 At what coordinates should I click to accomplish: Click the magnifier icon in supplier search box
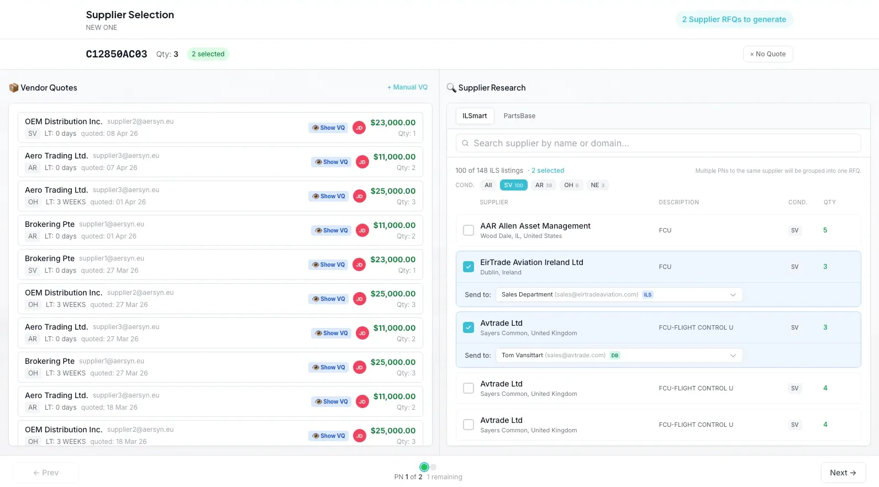pyautogui.click(x=465, y=143)
